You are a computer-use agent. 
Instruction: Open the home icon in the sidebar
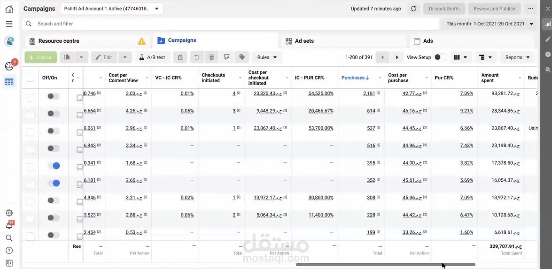pyautogui.click(x=9, y=9)
